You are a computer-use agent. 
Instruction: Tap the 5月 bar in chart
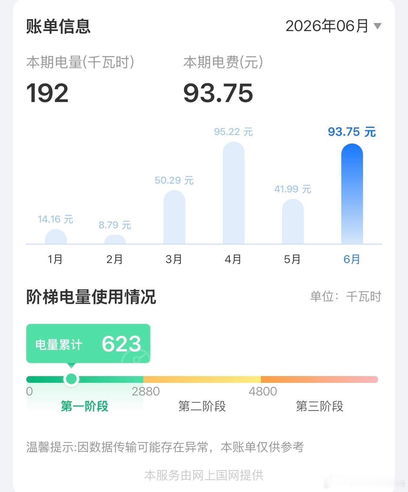293,221
